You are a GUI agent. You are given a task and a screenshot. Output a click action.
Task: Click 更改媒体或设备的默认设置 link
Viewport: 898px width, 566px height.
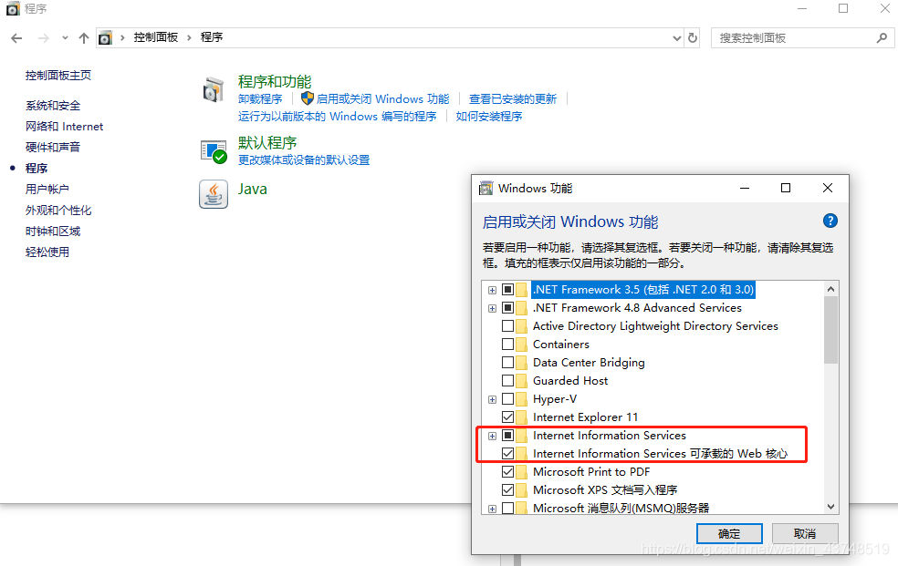click(x=304, y=160)
